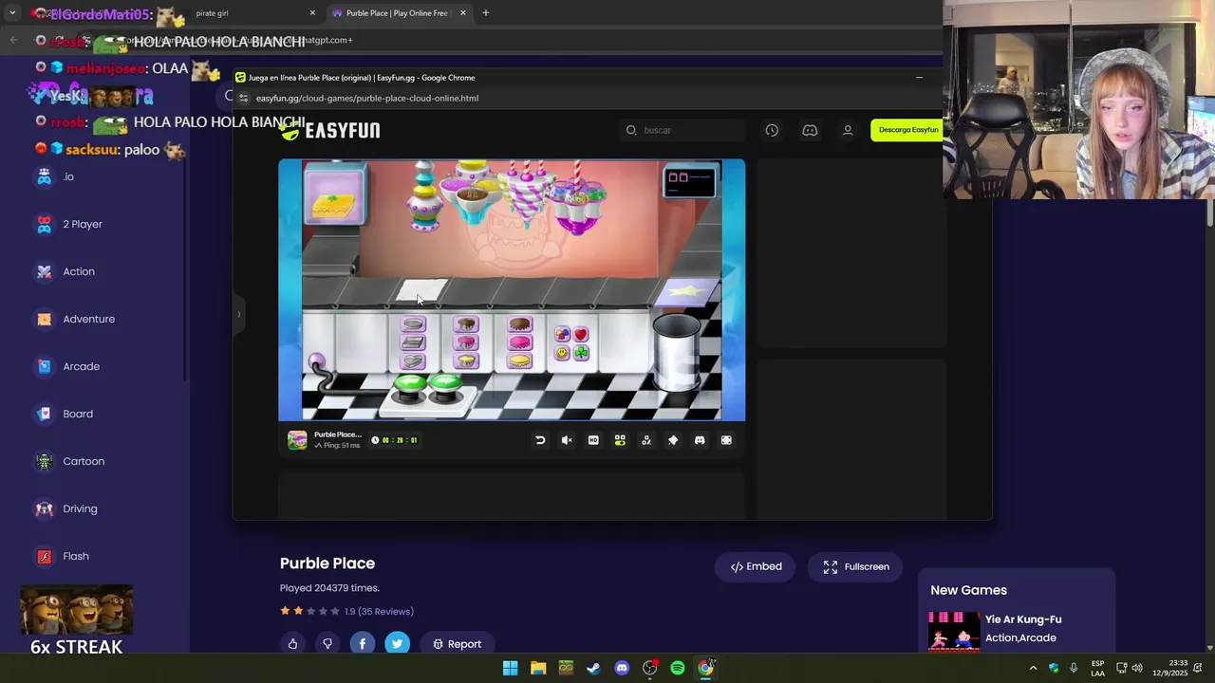The width and height of the screenshot is (1215, 683).
Task: Share on Facebook icon
Action: click(362, 644)
